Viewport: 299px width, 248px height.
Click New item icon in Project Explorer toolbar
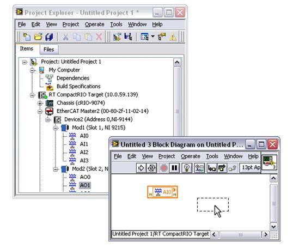point(27,37)
